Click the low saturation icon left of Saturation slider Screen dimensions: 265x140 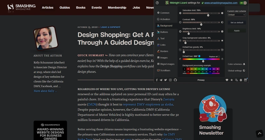coord(180,13)
